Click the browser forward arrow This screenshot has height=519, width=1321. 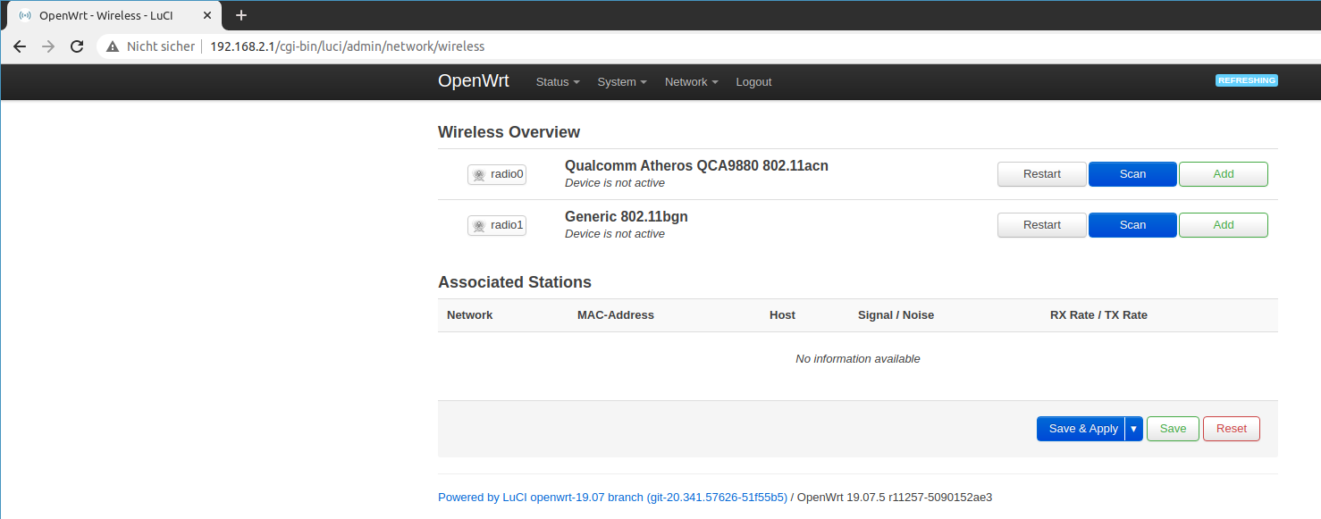tap(48, 46)
